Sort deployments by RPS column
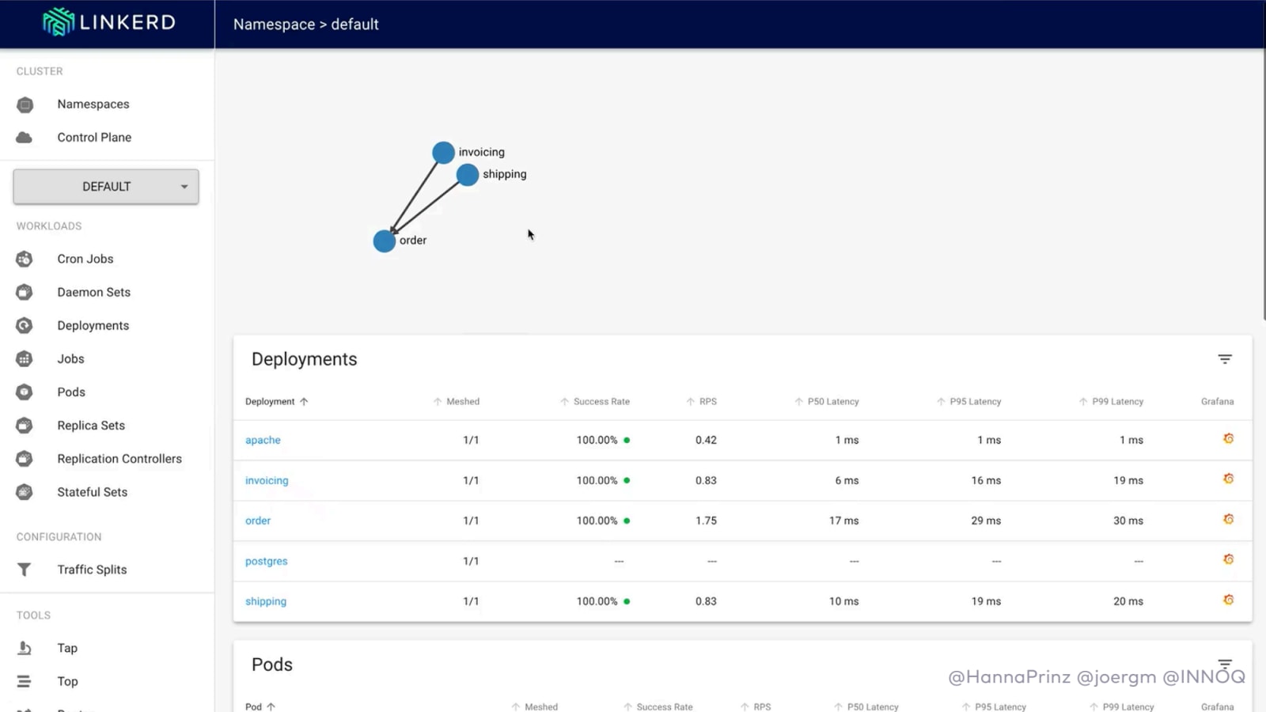Screen dimensions: 1266x712 click(701, 402)
